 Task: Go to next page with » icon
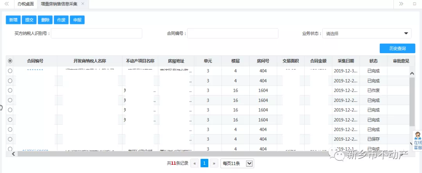click(214, 163)
